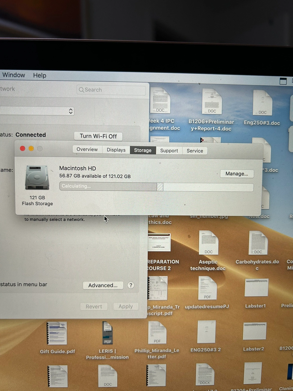Image resolution: width=293 pixels, height=391 pixels.
Task: Click the Search field in Network preferences
Action: pyautogui.click(x=111, y=90)
